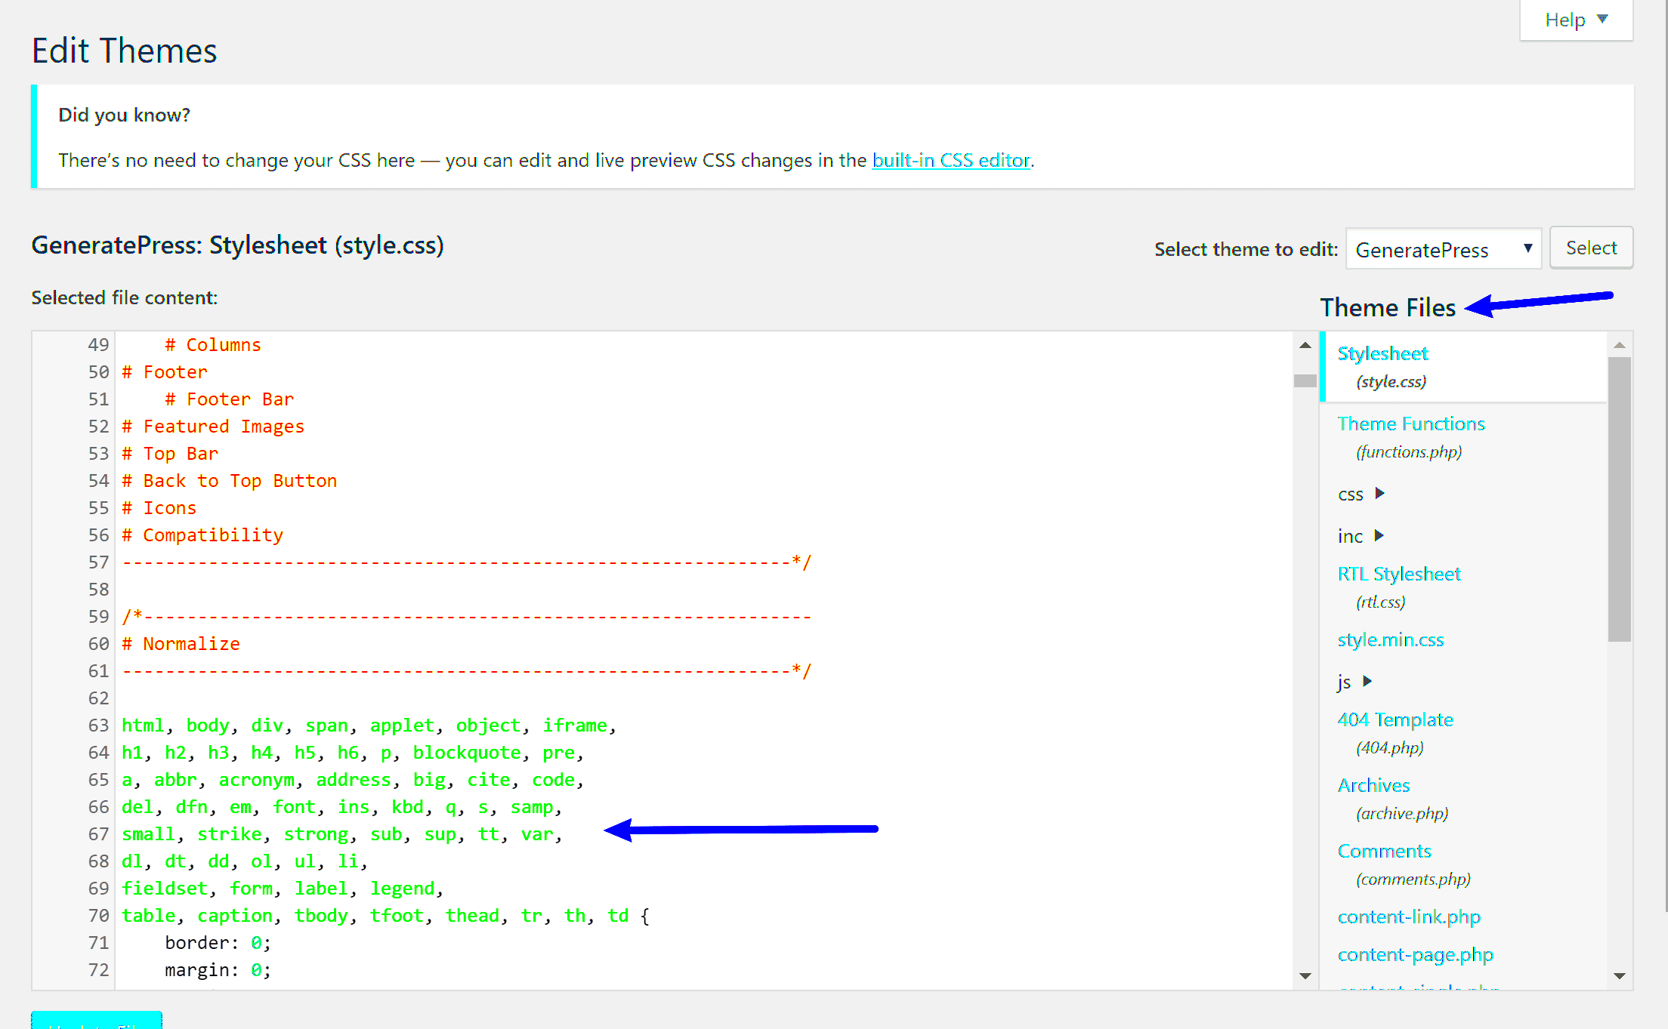Expand the js folder arrow
This screenshot has width=1668, height=1029.
(x=1367, y=681)
